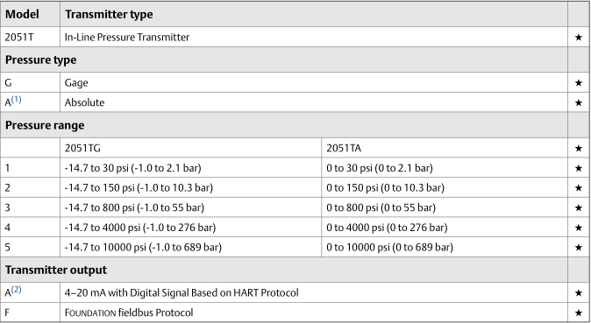
Task: Click the star icon in 2051T row
Action: [579, 38]
